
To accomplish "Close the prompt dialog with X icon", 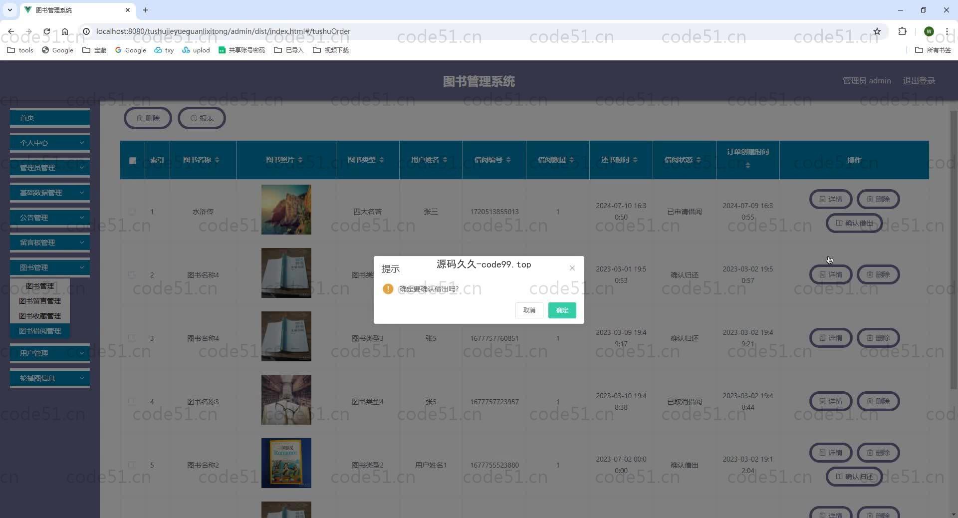I will pyautogui.click(x=572, y=268).
